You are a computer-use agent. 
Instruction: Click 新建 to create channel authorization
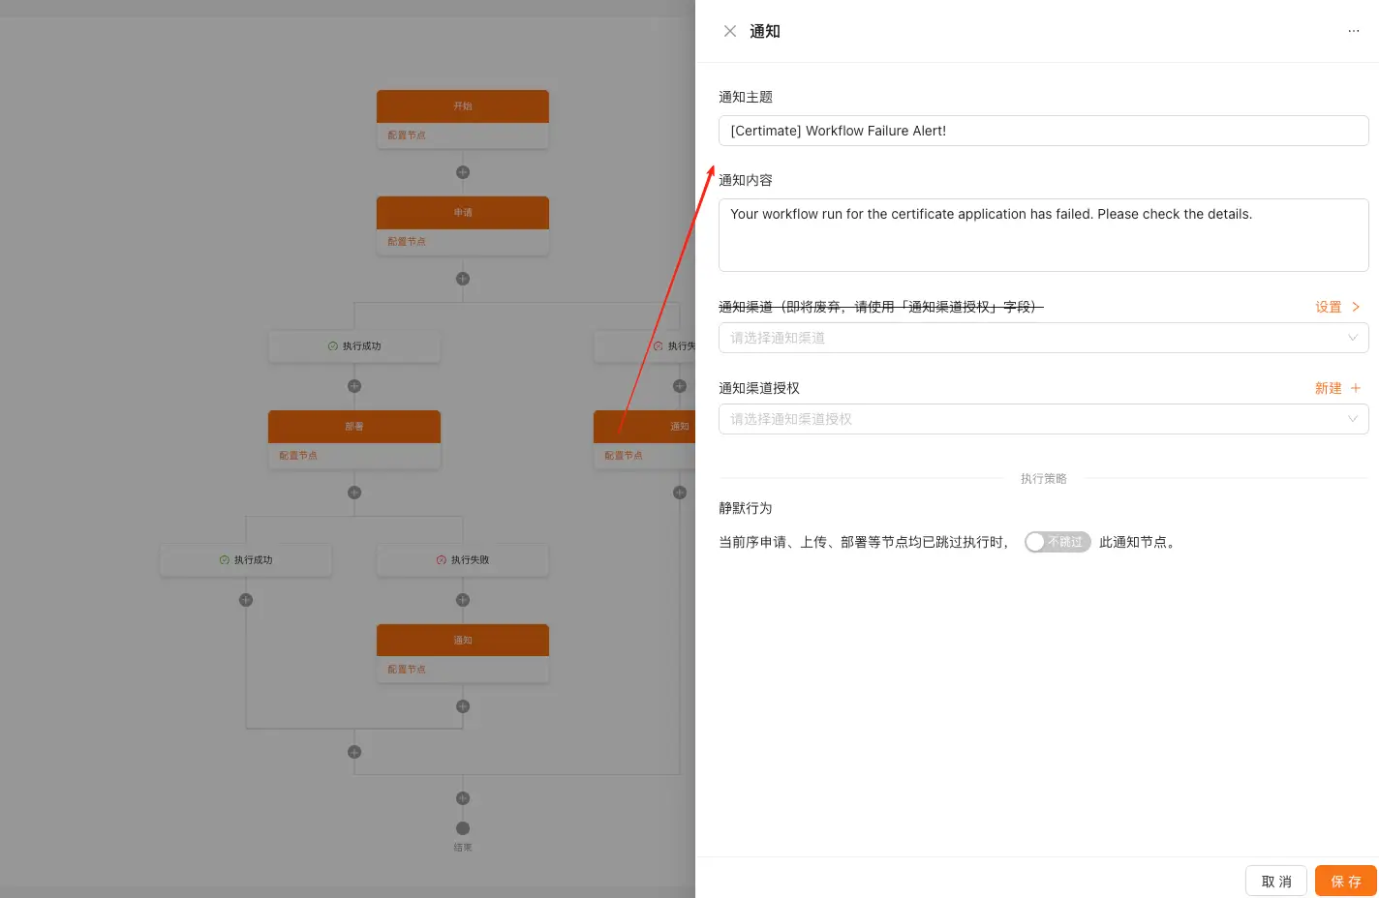tap(1336, 388)
